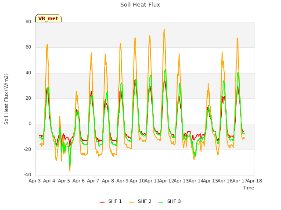
Task: Click the 0 y-axis tick label
Action: (x=30, y=123)
